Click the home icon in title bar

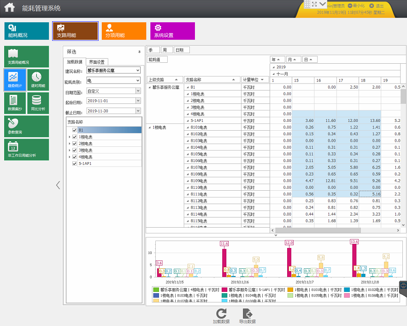10,7
